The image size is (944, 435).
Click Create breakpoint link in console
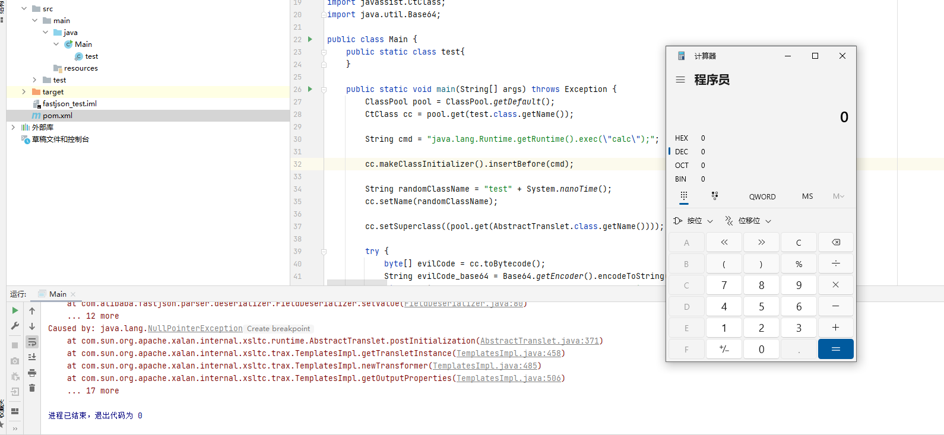point(278,328)
